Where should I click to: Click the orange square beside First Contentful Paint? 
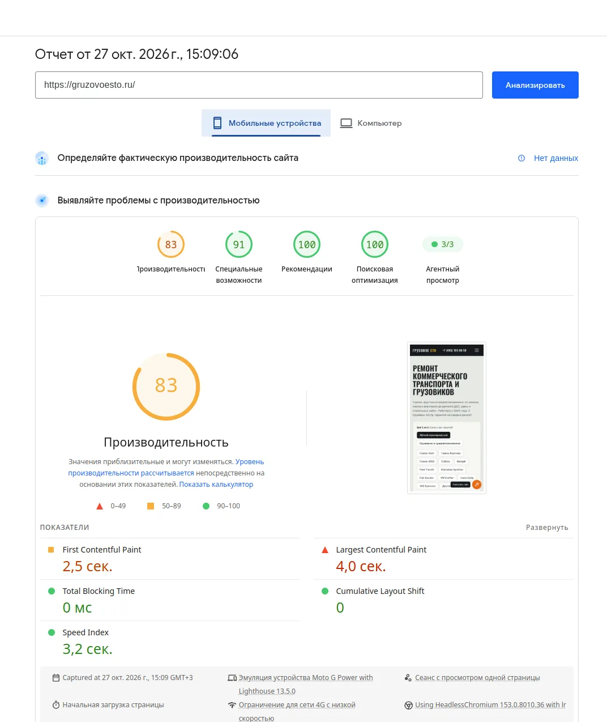click(x=51, y=550)
